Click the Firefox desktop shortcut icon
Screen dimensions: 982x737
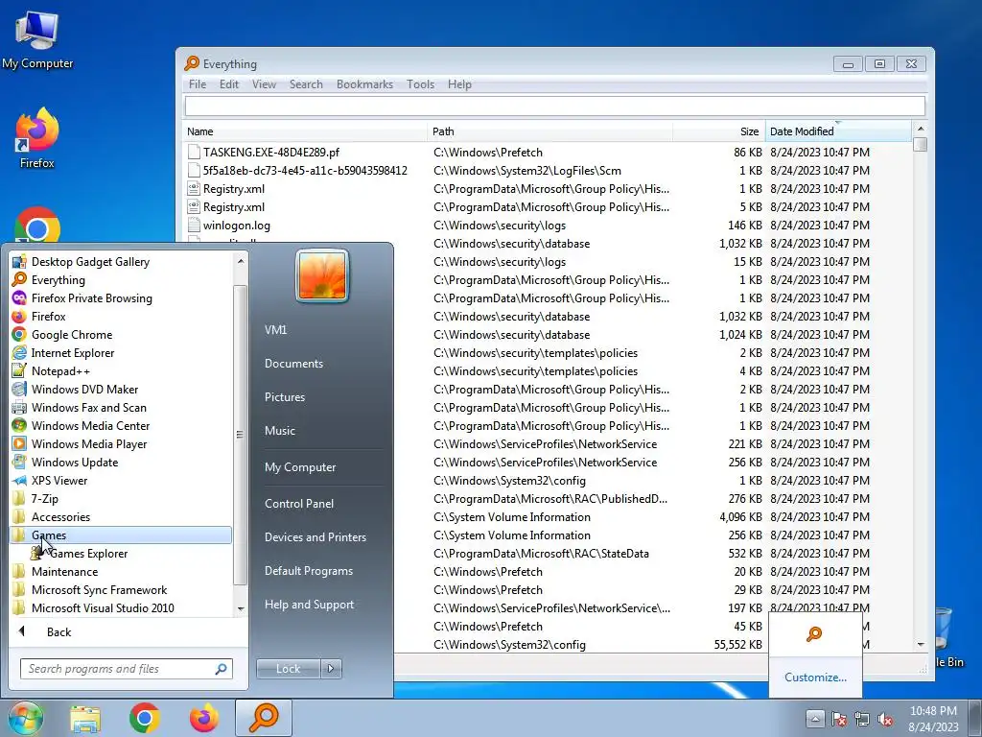click(x=37, y=138)
